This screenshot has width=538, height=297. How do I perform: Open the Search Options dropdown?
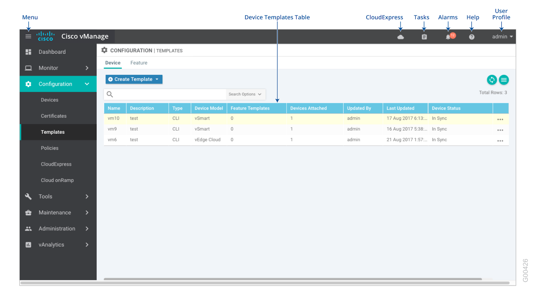(245, 95)
